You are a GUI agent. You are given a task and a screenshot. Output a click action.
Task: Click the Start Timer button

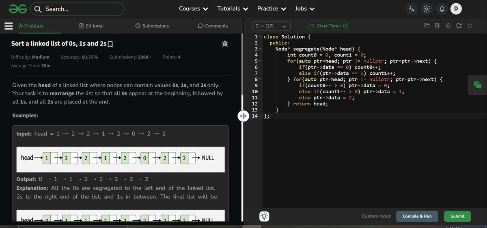pos(328,26)
